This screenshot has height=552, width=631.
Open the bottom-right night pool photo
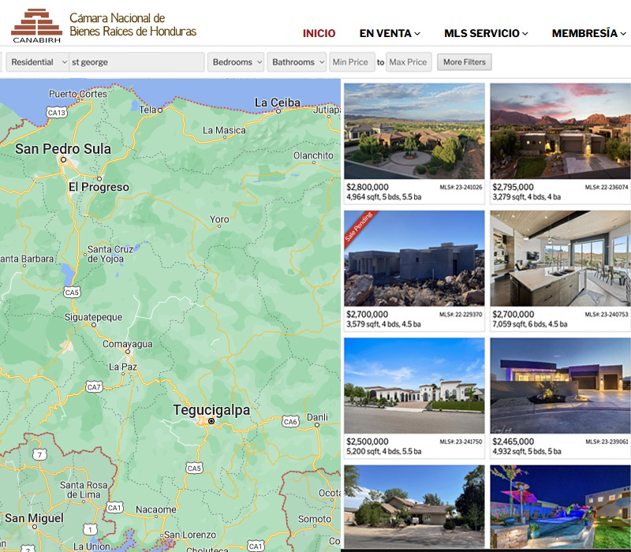(560, 506)
